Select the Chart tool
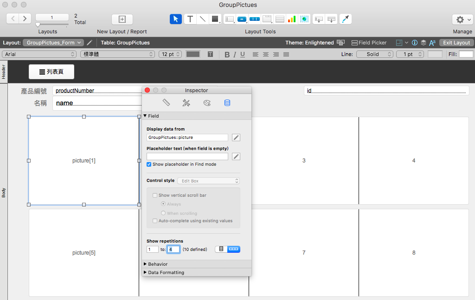This screenshot has width=475, height=300. (292, 19)
